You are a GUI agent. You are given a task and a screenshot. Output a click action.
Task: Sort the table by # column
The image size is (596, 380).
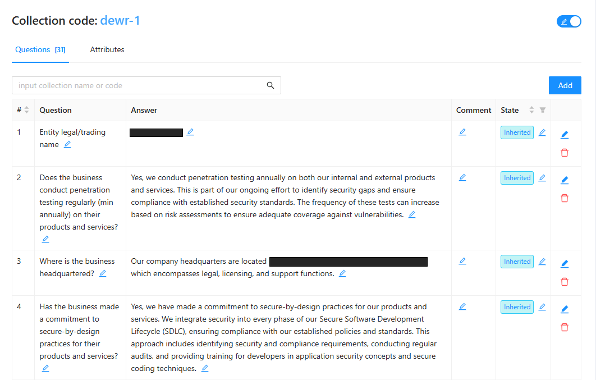point(26,110)
